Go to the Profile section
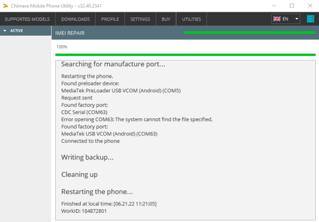 [110, 19]
